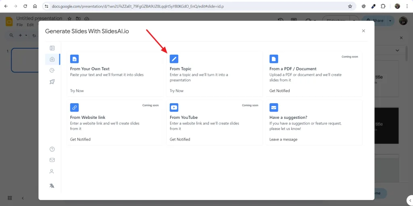Image resolution: width=413 pixels, height=206 pixels.
Task: Open the Chrome extensions puzzle icon
Action: [x=383, y=6]
